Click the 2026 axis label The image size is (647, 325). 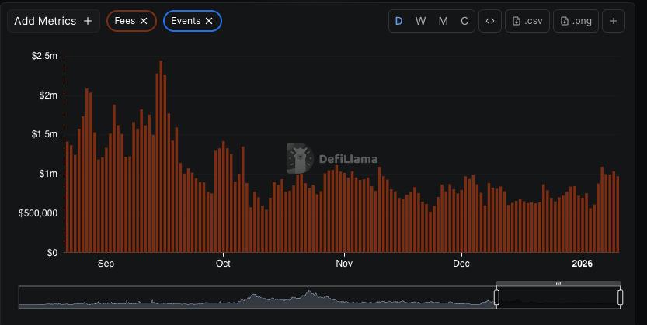pyautogui.click(x=583, y=264)
